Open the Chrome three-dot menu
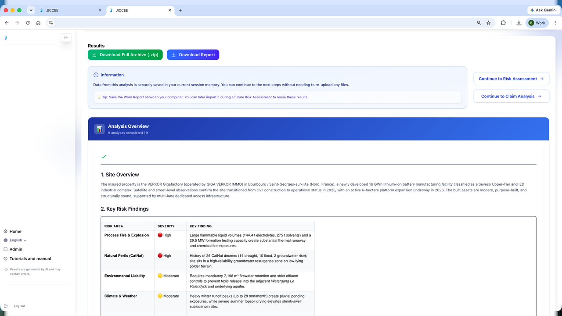This screenshot has width=562, height=316. click(x=555, y=23)
